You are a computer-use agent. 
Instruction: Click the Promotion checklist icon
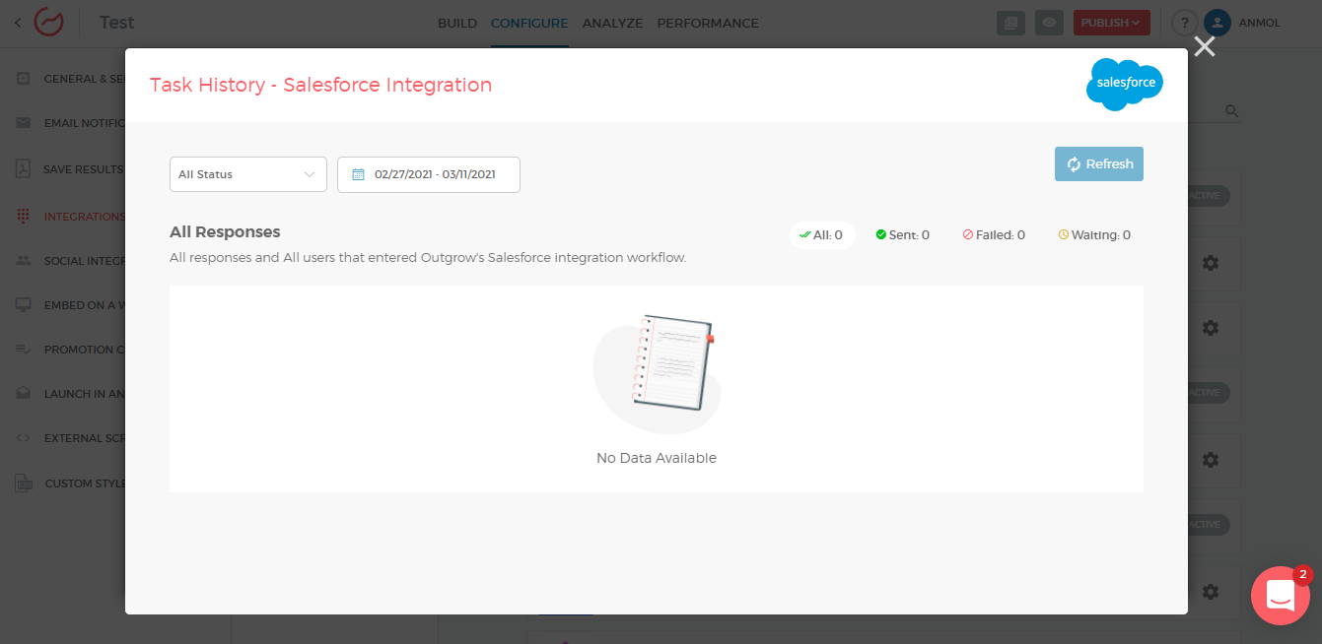pyautogui.click(x=24, y=350)
